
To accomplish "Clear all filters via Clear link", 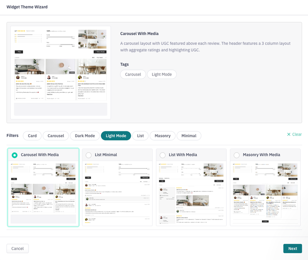I will tap(294, 134).
